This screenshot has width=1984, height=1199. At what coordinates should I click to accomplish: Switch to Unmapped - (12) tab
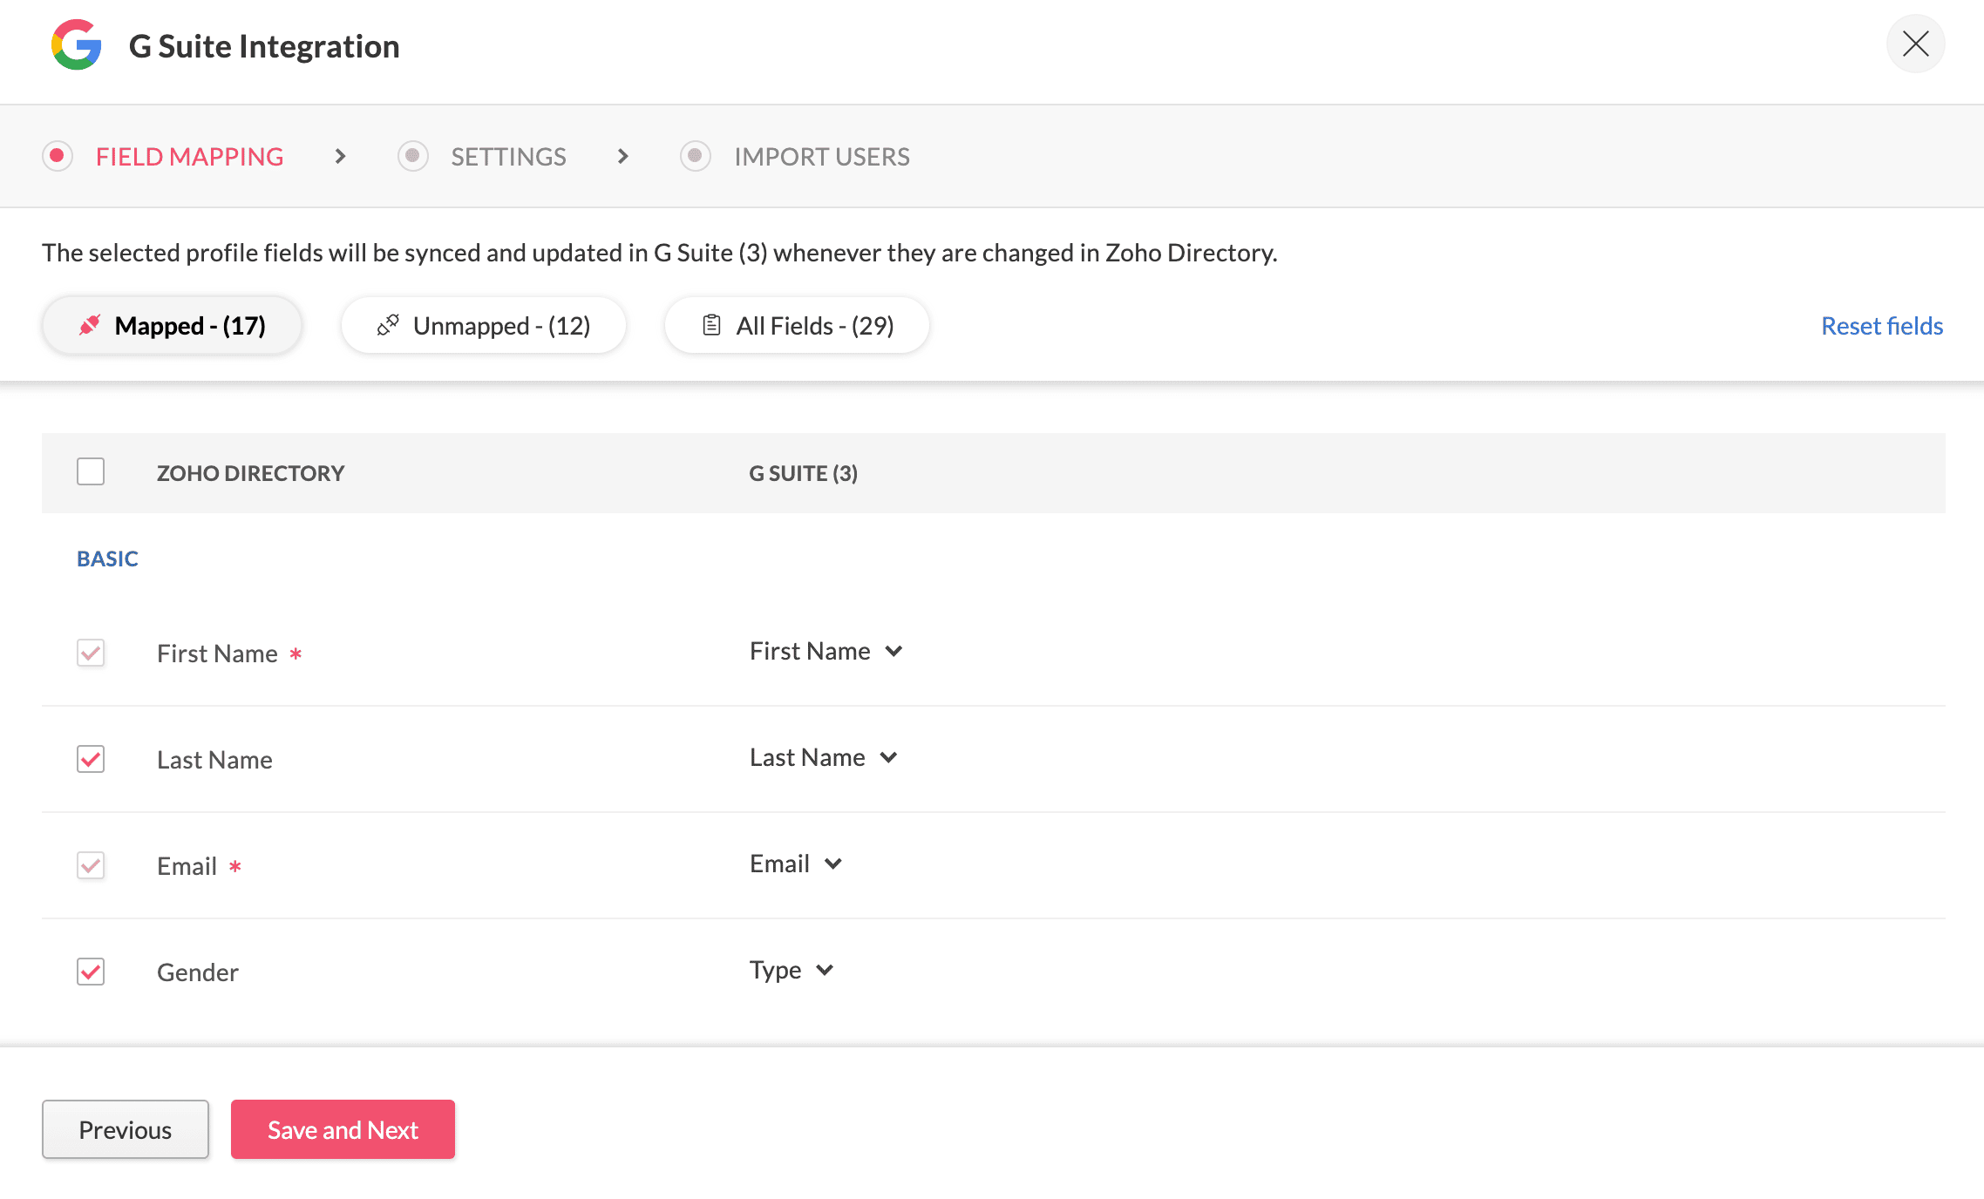tap(484, 325)
